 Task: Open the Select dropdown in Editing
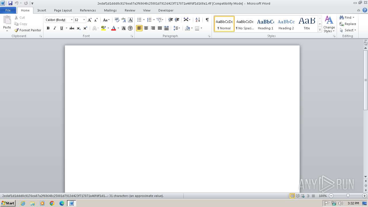348,30
